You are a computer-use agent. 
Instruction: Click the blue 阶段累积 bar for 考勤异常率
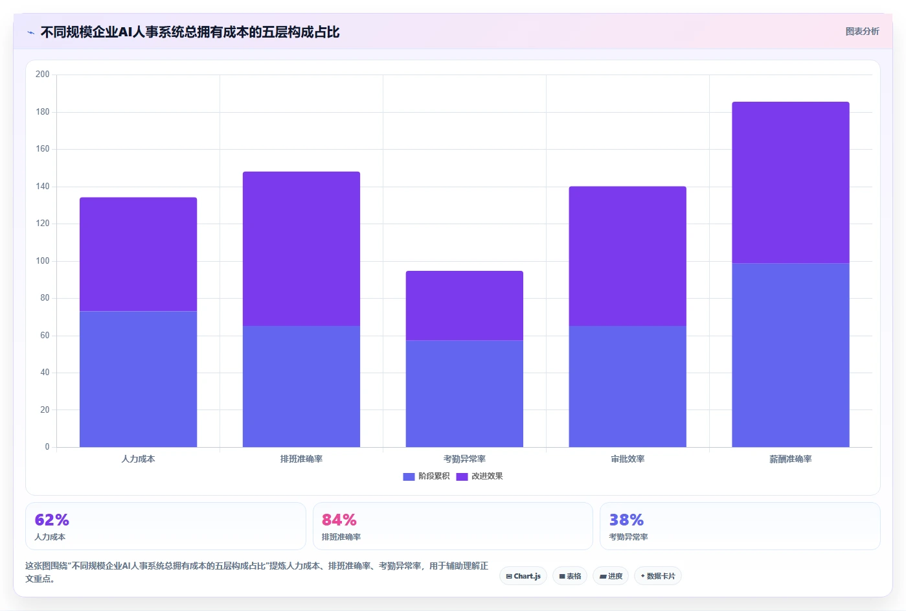click(x=464, y=393)
